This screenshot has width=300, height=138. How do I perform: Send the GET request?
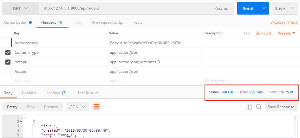pyautogui.click(x=248, y=9)
